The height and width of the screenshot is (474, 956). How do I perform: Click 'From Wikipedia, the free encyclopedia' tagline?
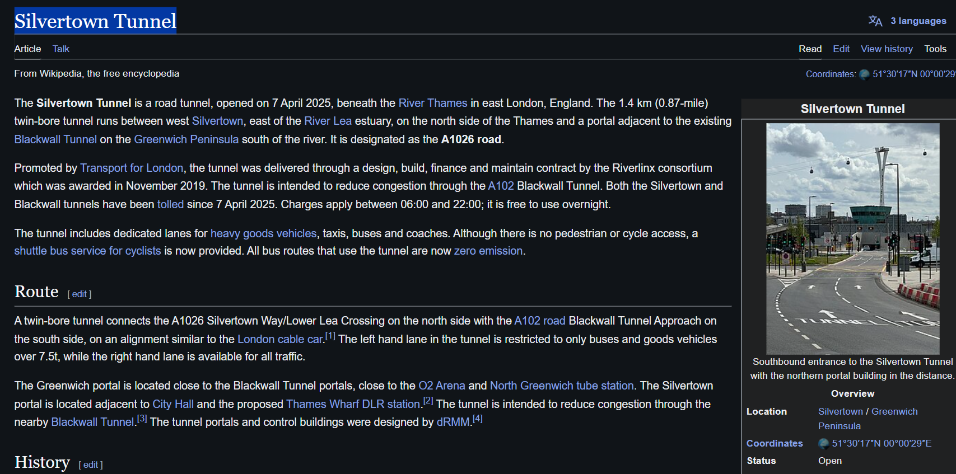pos(97,73)
